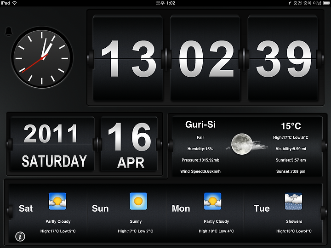Tap Saturday's 'Partly Cloudy' description
Image resolution: width=331 pixels, height=248 pixels.
[58, 221]
